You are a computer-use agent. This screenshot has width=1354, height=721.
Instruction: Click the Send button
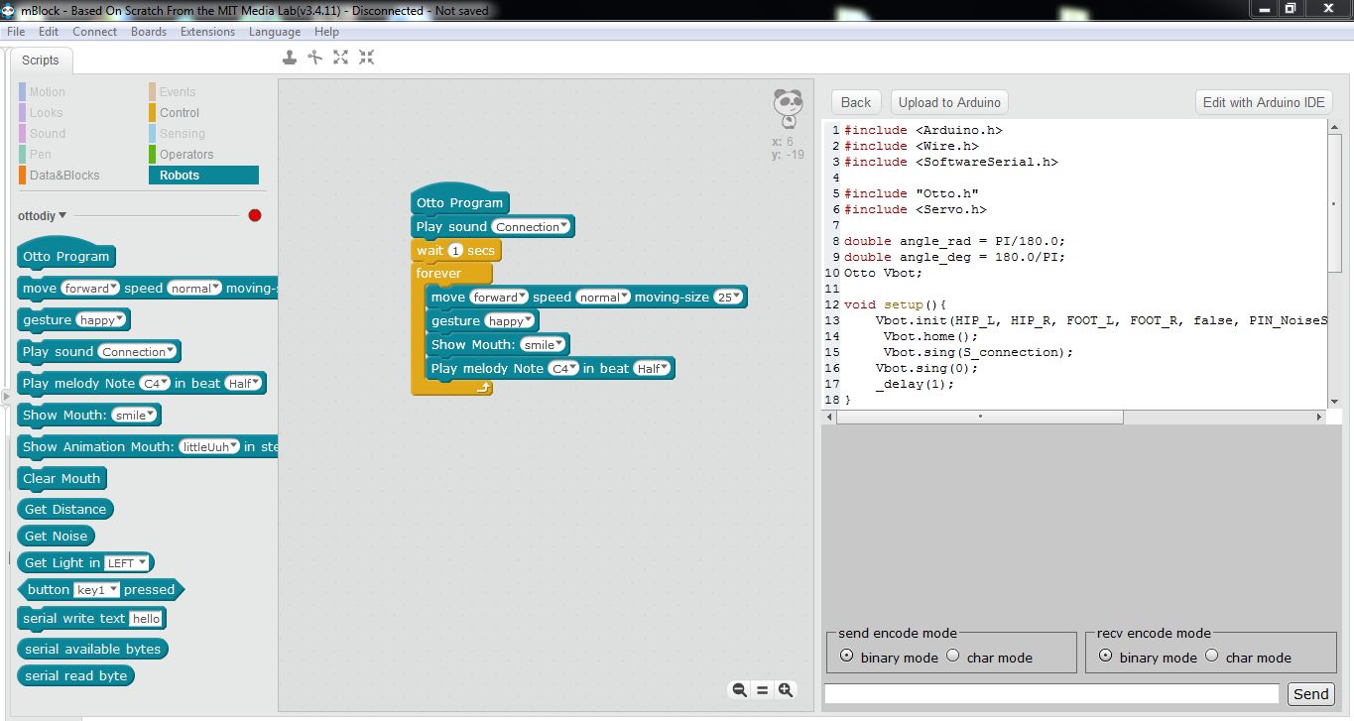coord(1310,694)
